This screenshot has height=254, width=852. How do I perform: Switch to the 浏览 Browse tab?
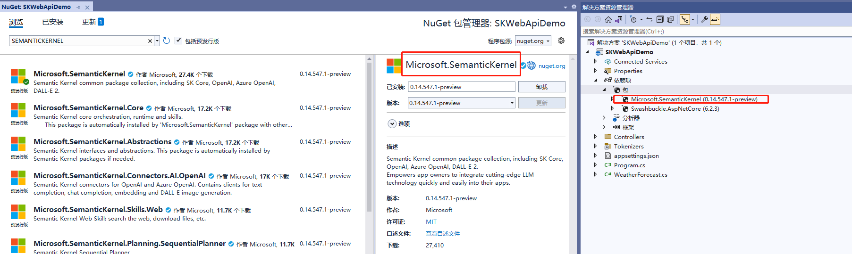click(16, 22)
